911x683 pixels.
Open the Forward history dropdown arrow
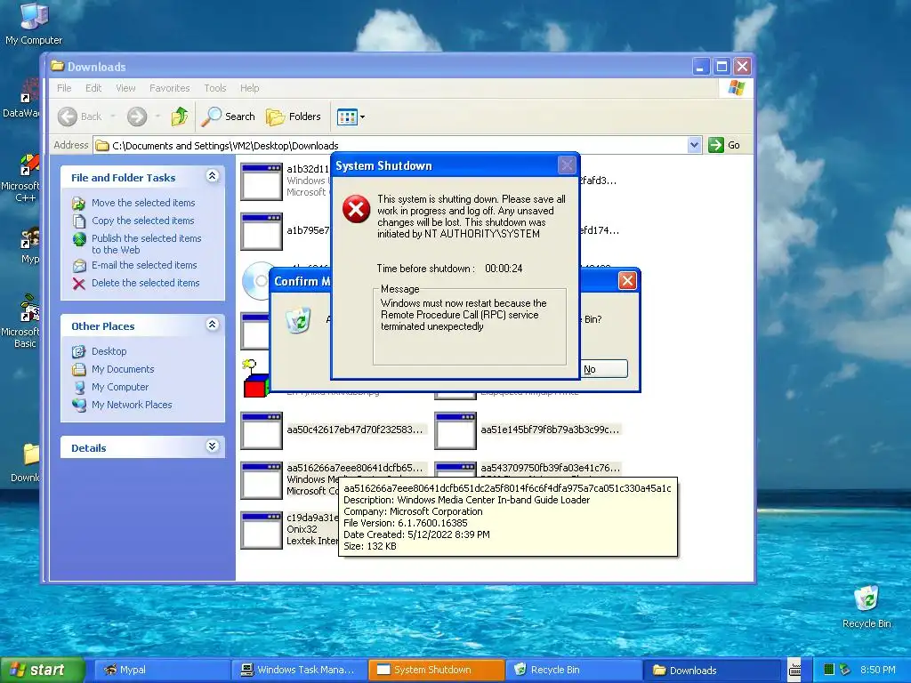click(x=157, y=117)
